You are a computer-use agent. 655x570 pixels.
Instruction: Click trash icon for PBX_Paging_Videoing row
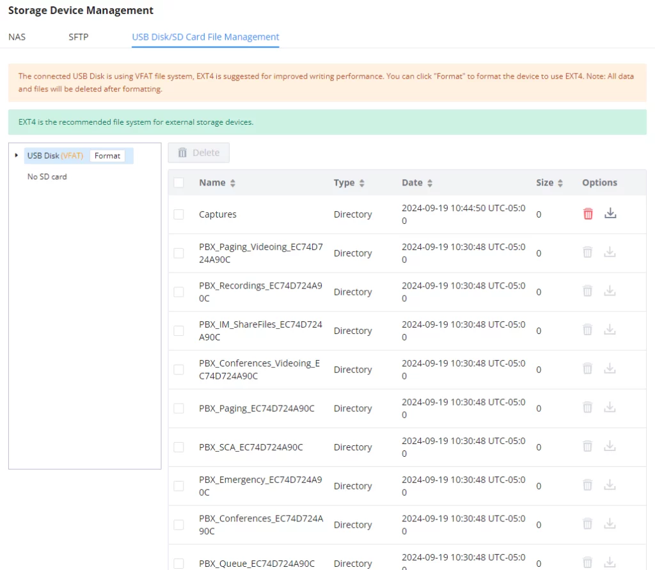(x=587, y=253)
